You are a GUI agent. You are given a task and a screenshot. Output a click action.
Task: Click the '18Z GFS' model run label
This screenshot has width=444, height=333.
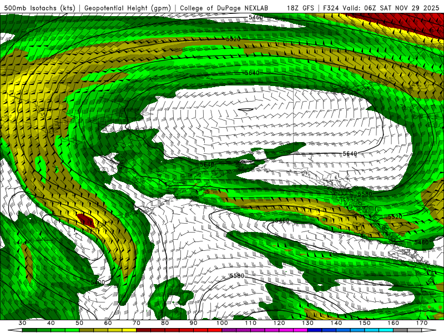pyautogui.click(x=300, y=8)
